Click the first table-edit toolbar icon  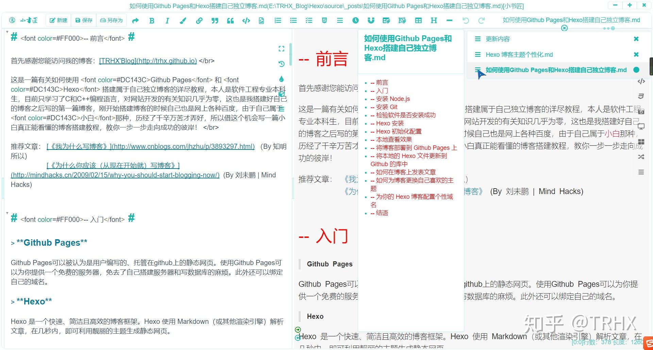pyautogui.click(x=386, y=21)
